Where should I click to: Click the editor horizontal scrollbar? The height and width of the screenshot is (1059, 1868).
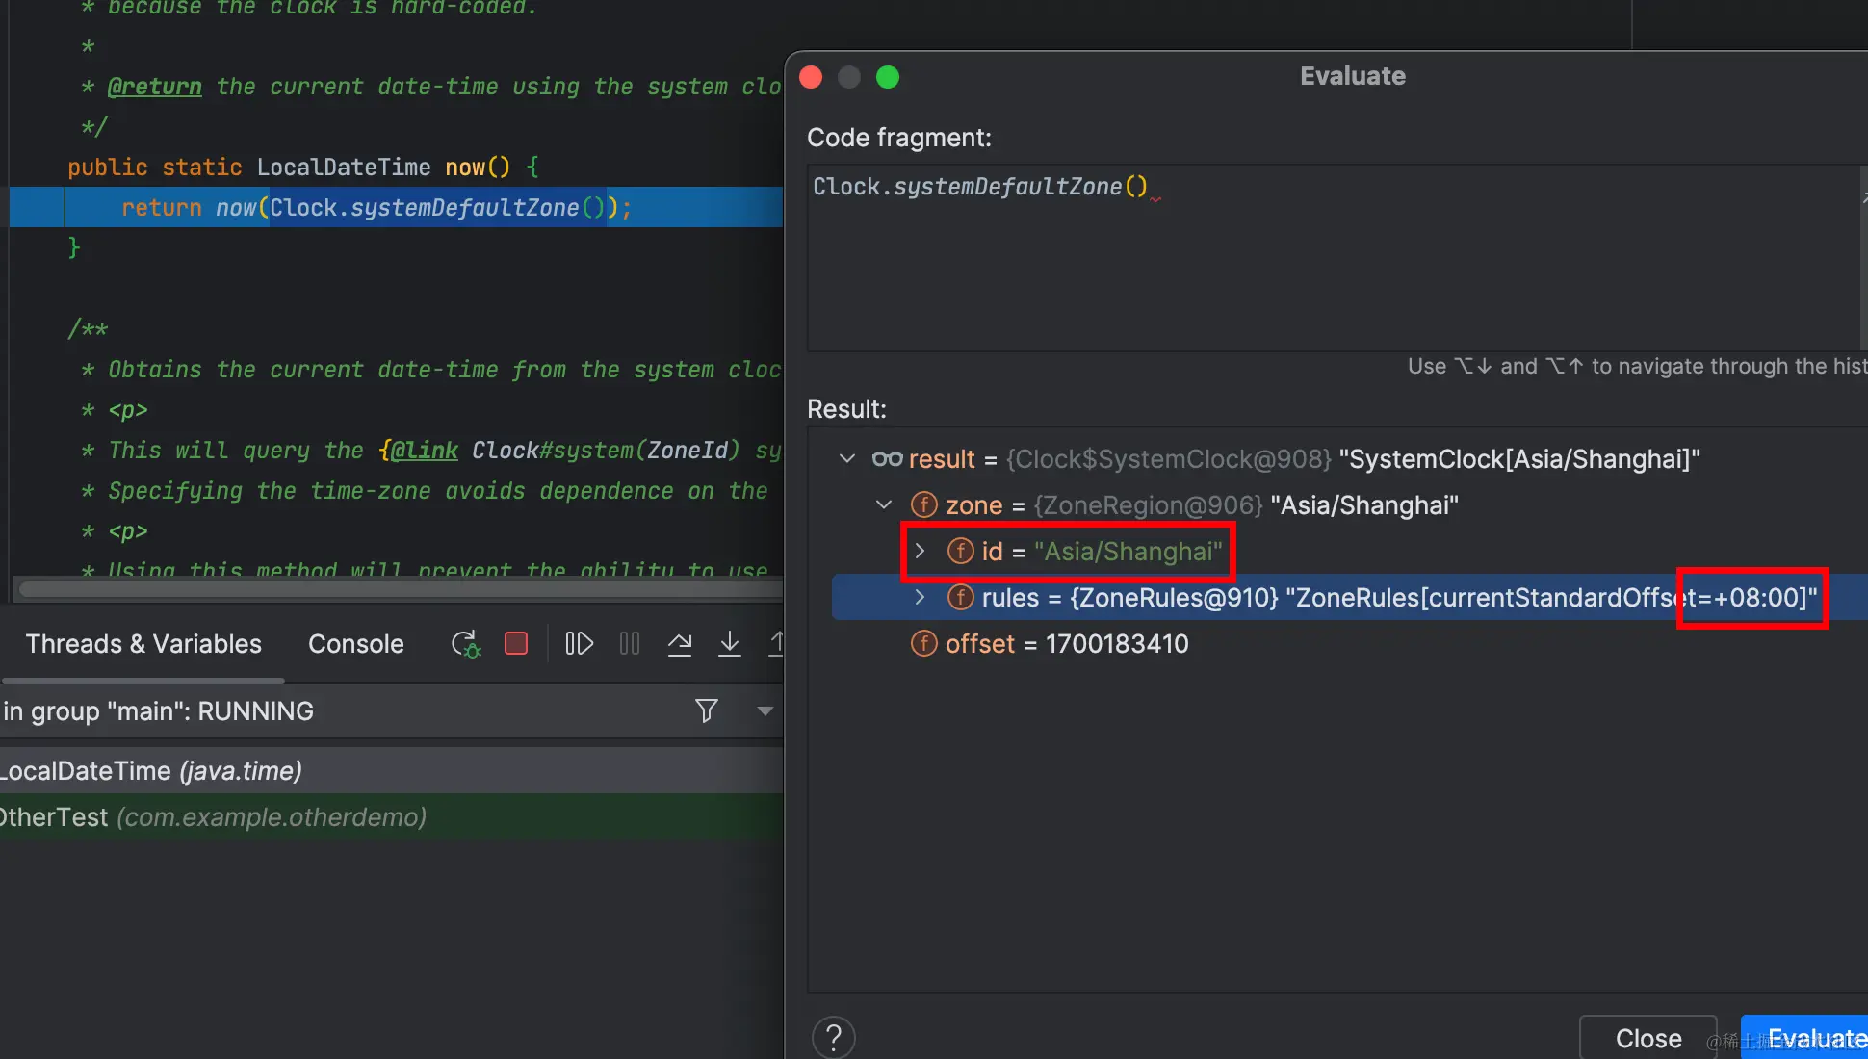coord(400,589)
